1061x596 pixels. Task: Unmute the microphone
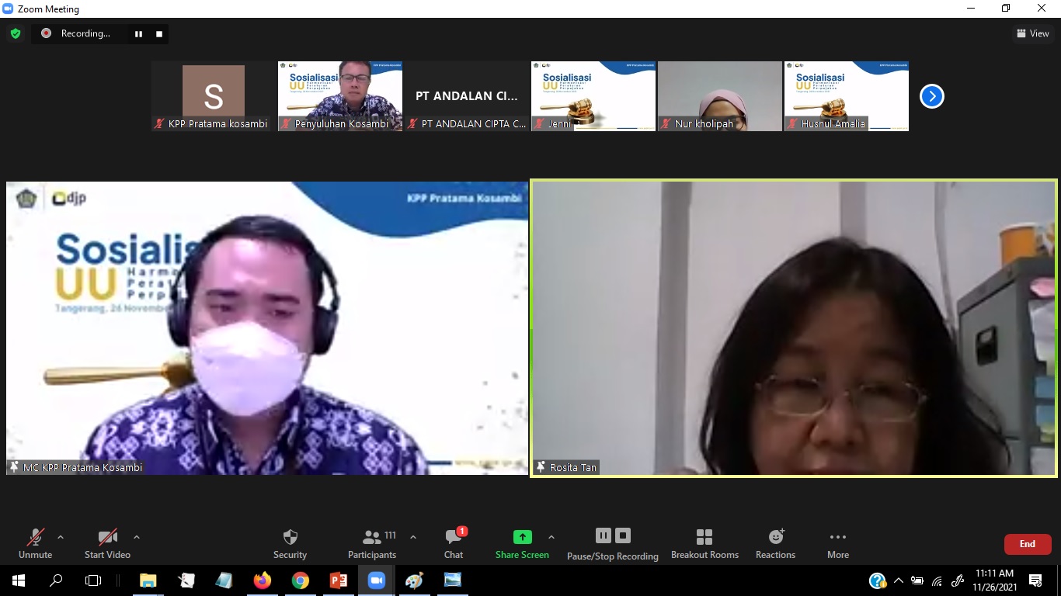pos(35,543)
